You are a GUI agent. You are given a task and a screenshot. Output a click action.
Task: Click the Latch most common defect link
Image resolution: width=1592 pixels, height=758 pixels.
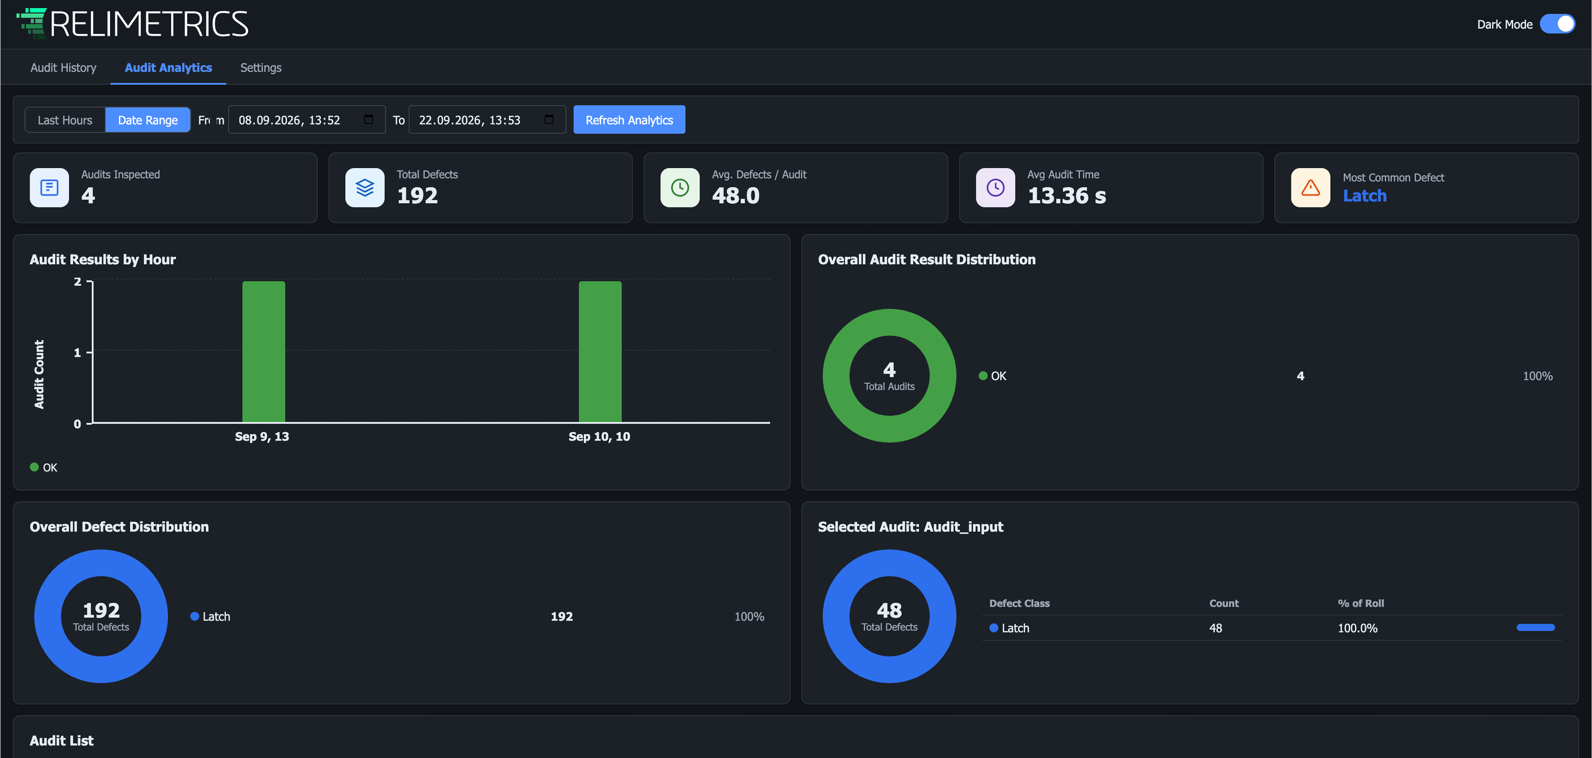click(1365, 196)
